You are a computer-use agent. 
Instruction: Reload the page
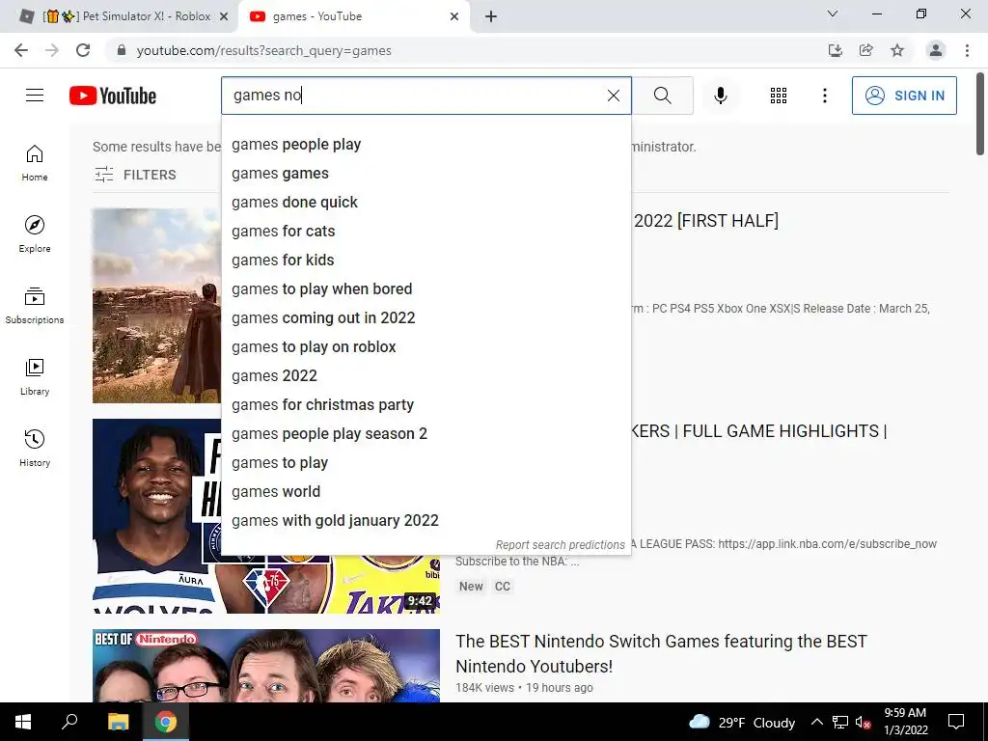(83, 50)
